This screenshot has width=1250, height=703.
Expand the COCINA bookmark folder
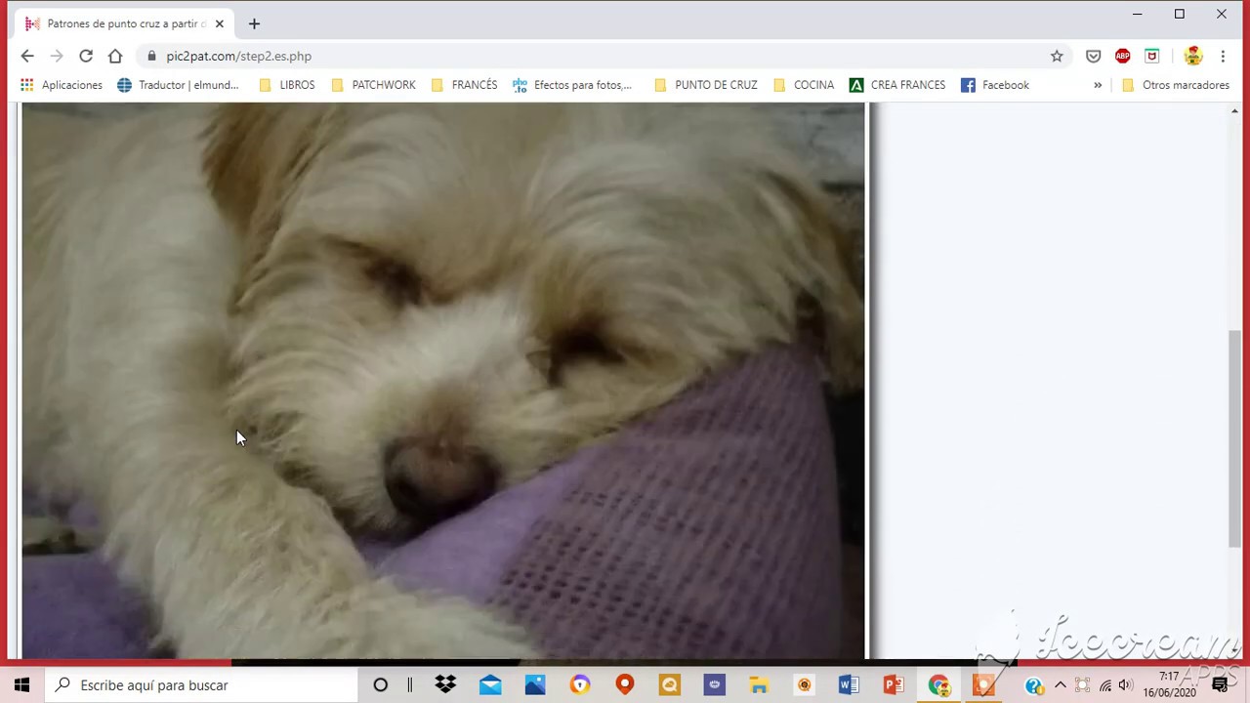804,85
